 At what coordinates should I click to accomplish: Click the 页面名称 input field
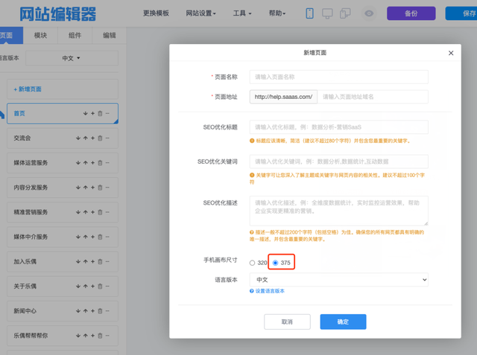pos(339,76)
